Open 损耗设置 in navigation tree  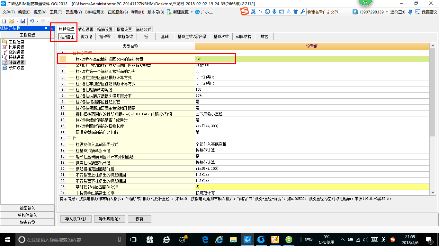pos(16,57)
